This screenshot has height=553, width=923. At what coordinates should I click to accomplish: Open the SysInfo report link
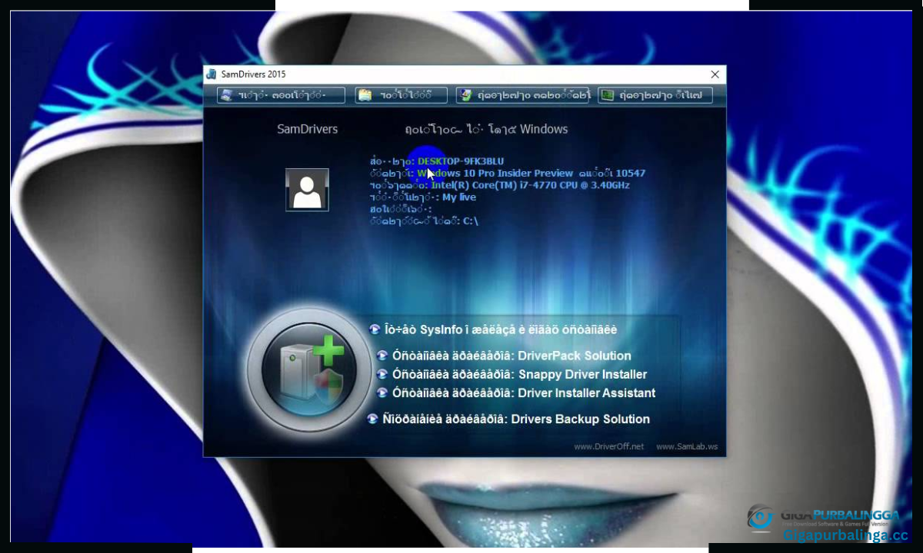click(493, 329)
